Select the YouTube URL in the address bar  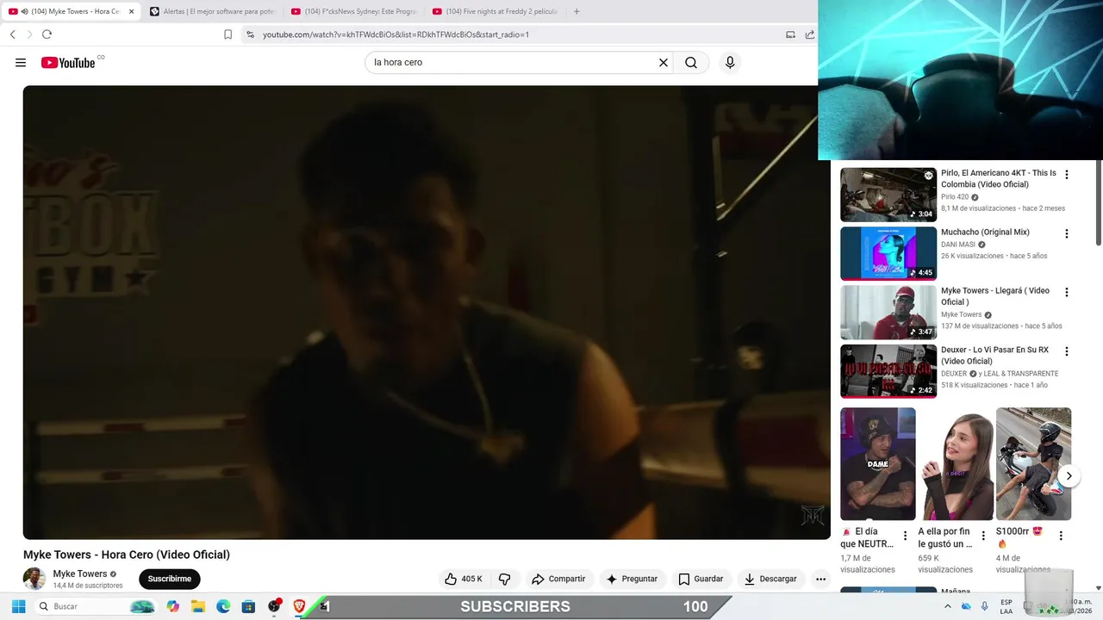pyautogui.click(x=396, y=34)
